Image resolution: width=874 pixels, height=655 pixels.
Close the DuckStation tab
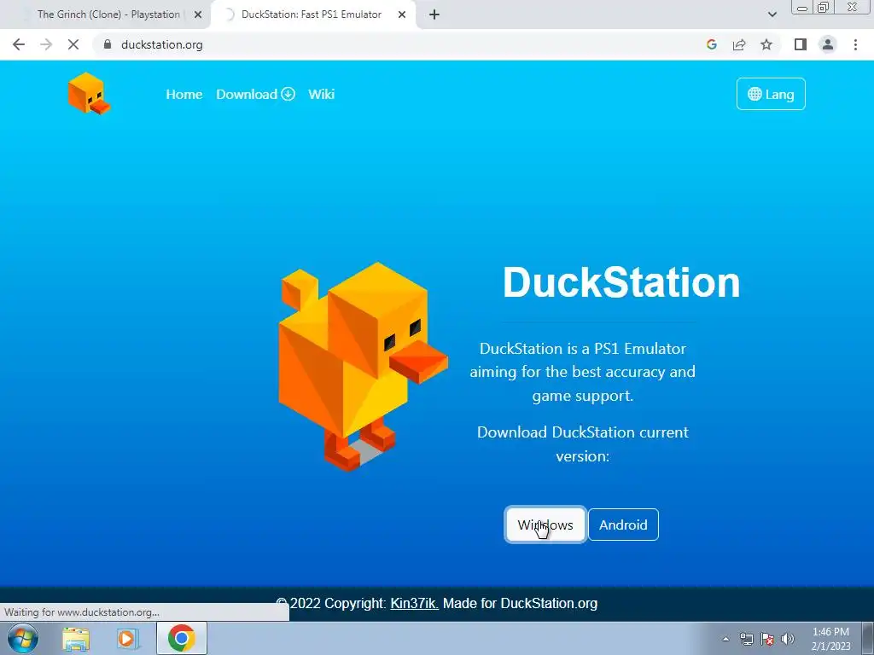[x=402, y=15]
